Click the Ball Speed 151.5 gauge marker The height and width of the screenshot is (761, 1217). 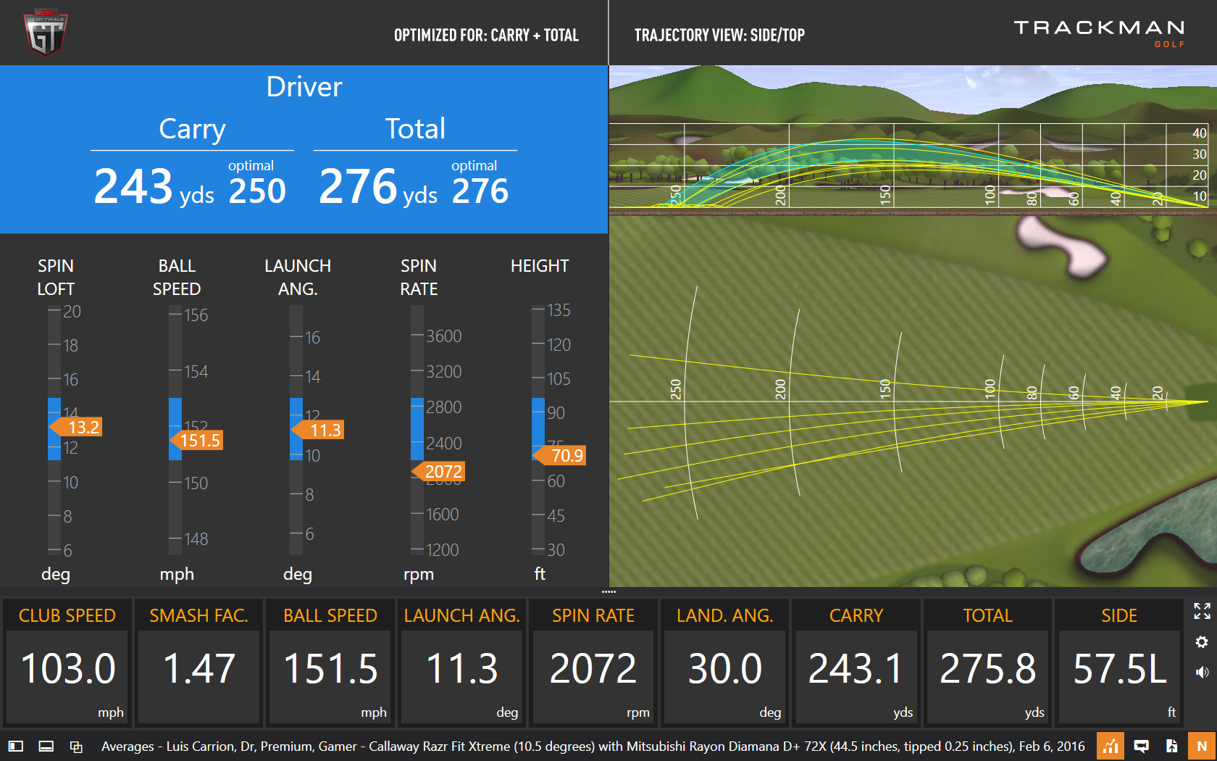click(x=196, y=440)
